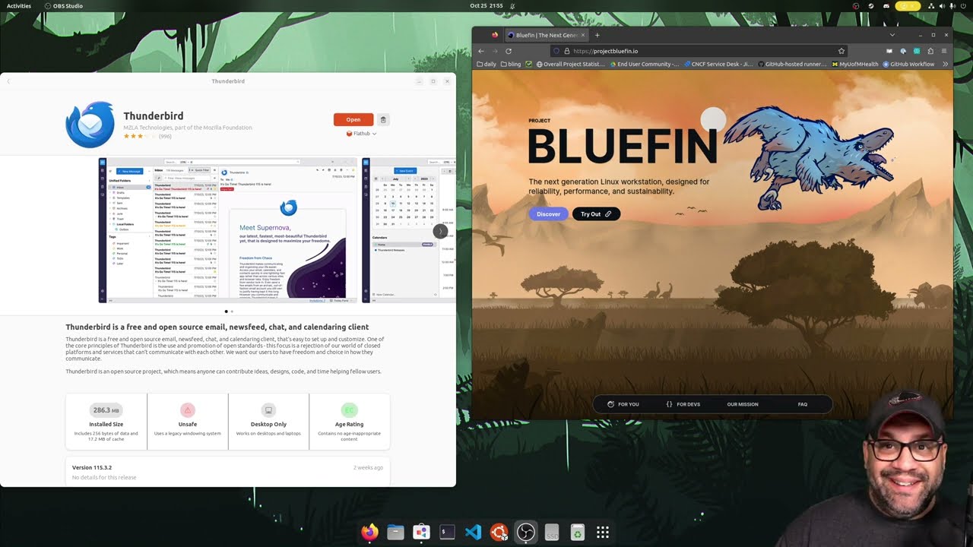
Task: Click the network status tray icon
Action: click(x=932, y=5)
